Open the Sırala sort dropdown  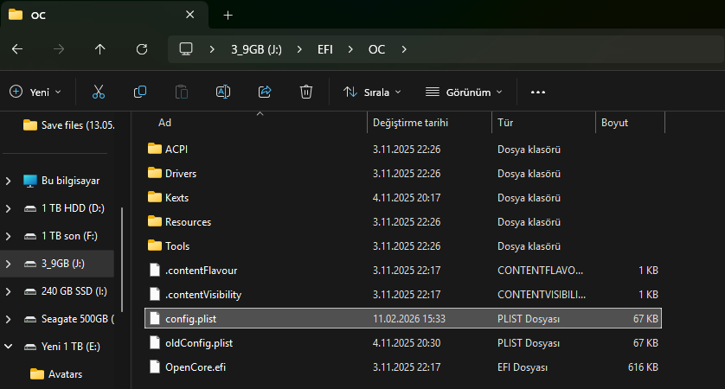click(x=372, y=92)
